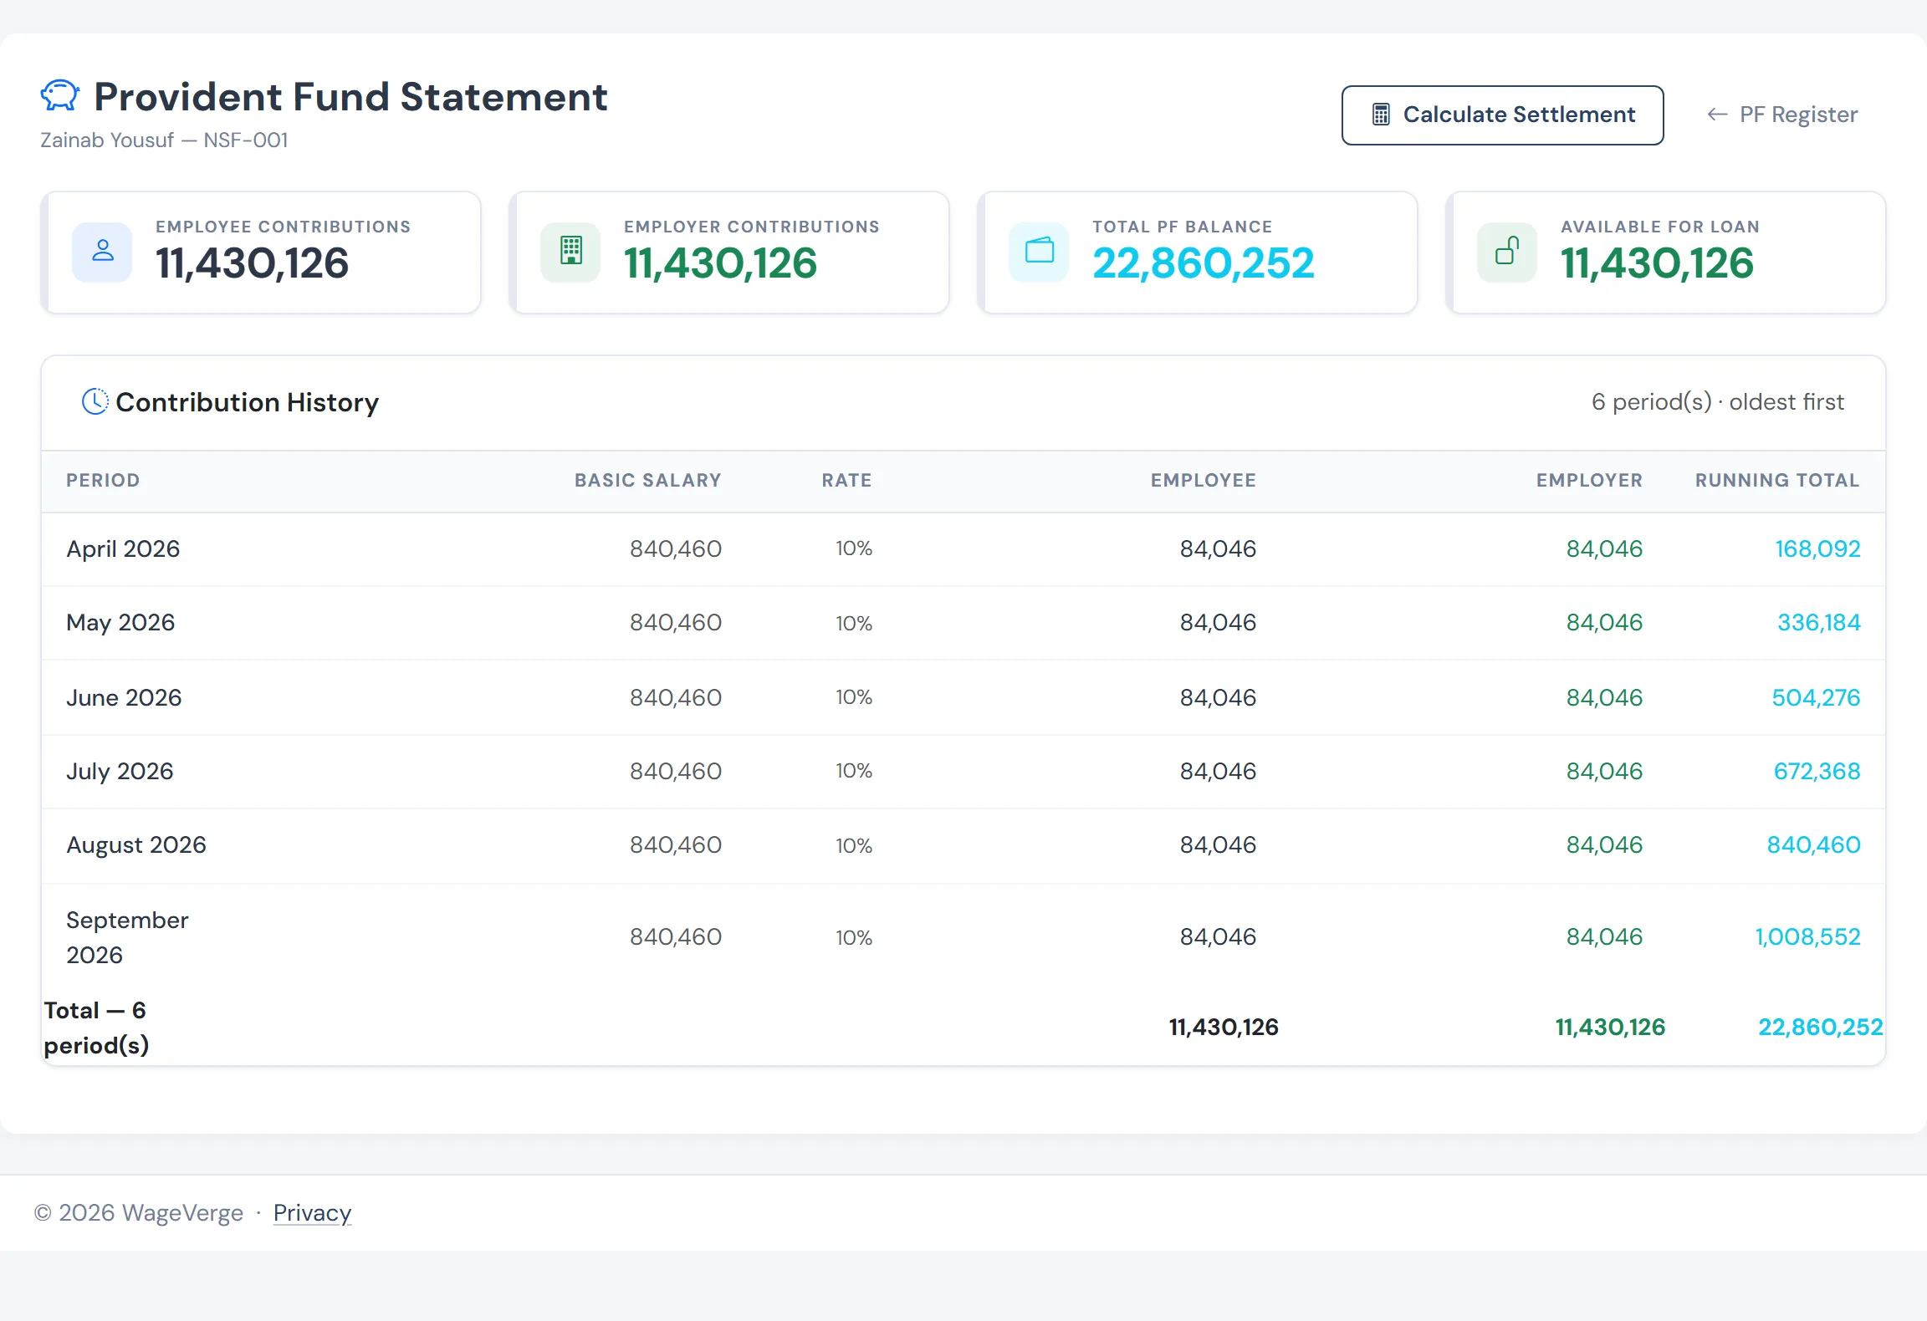1927x1321 pixels.
Task: Click the EMPLOYER column header
Action: coord(1589,480)
